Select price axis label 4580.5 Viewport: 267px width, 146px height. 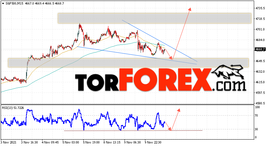pos(260,103)
